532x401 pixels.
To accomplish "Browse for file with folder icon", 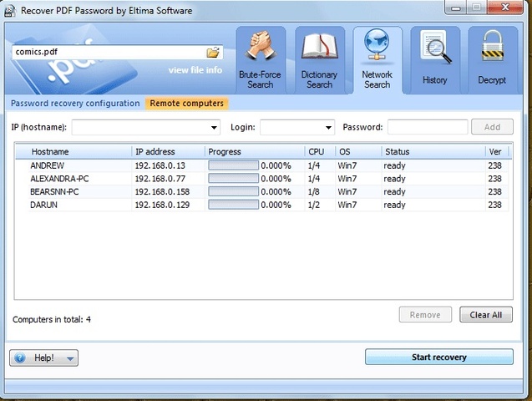I will [213, 53].
